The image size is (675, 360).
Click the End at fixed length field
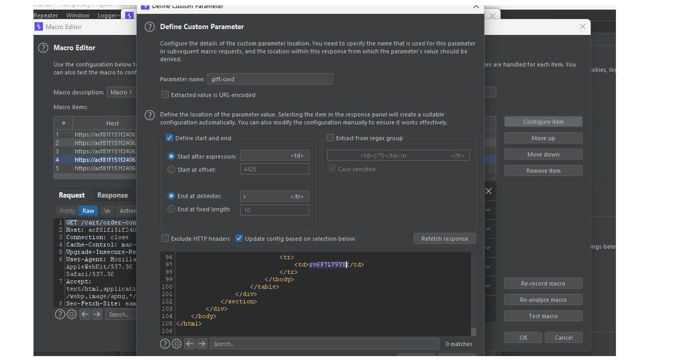click(275, 210)
